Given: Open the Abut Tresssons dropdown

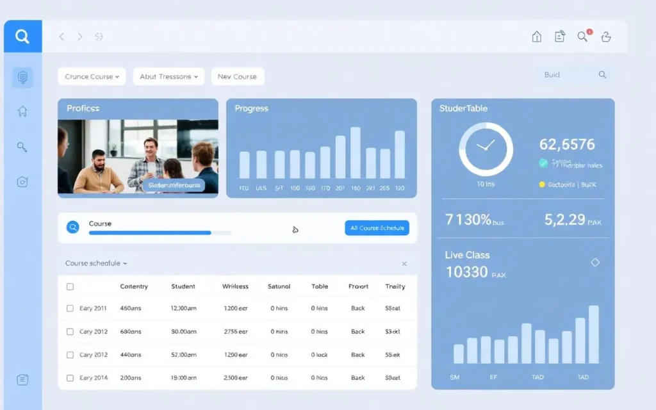Looking at the screenshot, I should 168,77.
